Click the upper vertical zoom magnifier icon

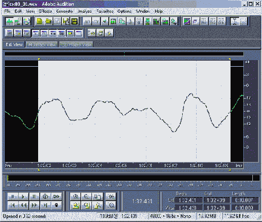point(111,197)
